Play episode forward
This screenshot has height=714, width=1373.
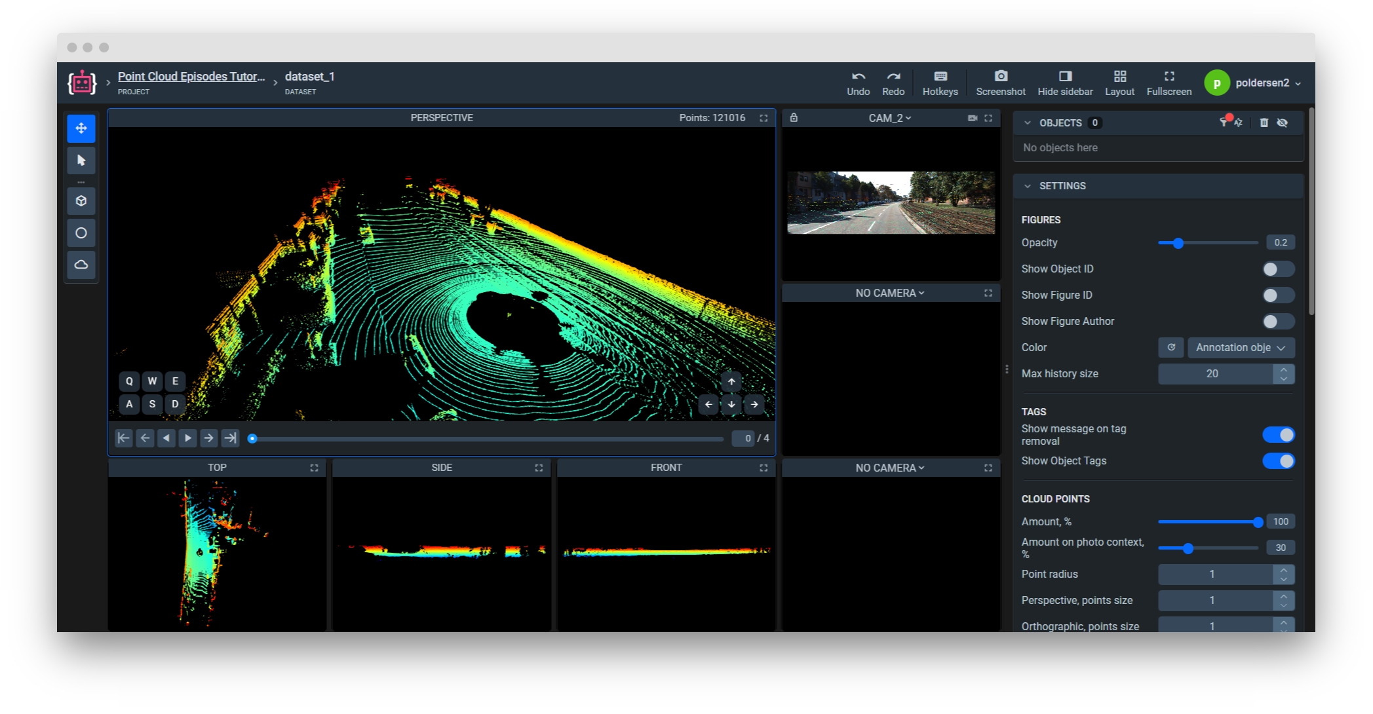pos(187,438)
